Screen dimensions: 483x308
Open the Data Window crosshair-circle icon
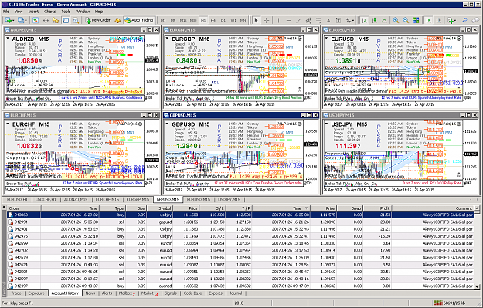click(46, 20)
